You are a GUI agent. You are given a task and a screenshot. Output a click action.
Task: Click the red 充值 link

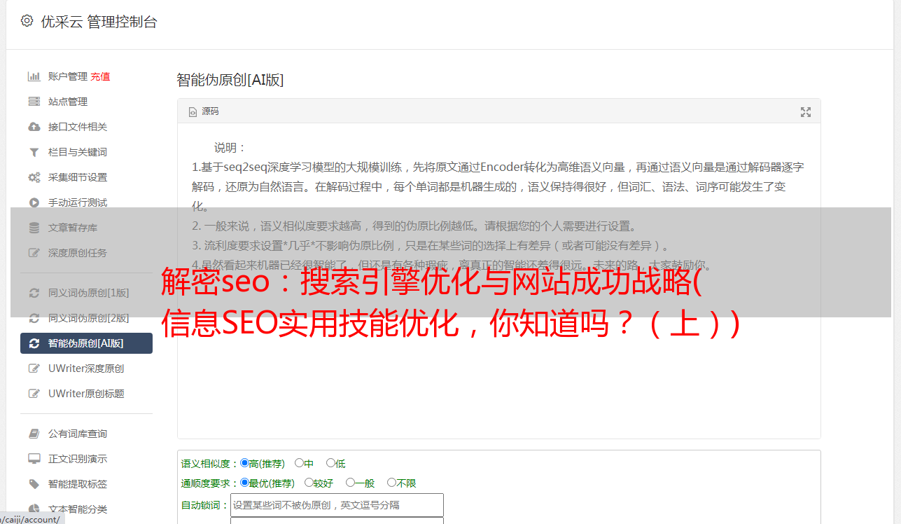coord(100,76)
